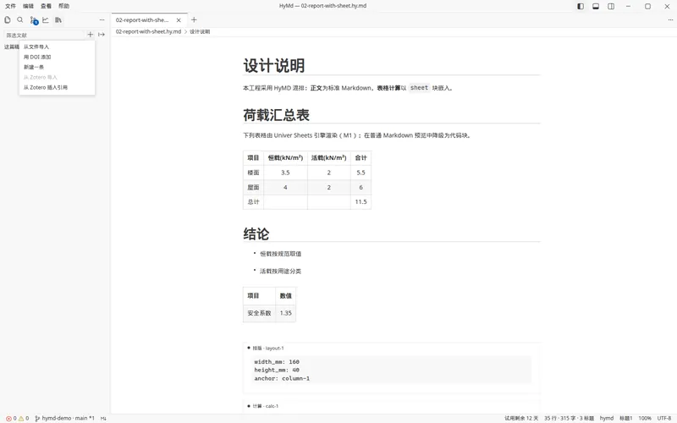Toggle the left sidebar layout icon

click(x=581, y=6)
